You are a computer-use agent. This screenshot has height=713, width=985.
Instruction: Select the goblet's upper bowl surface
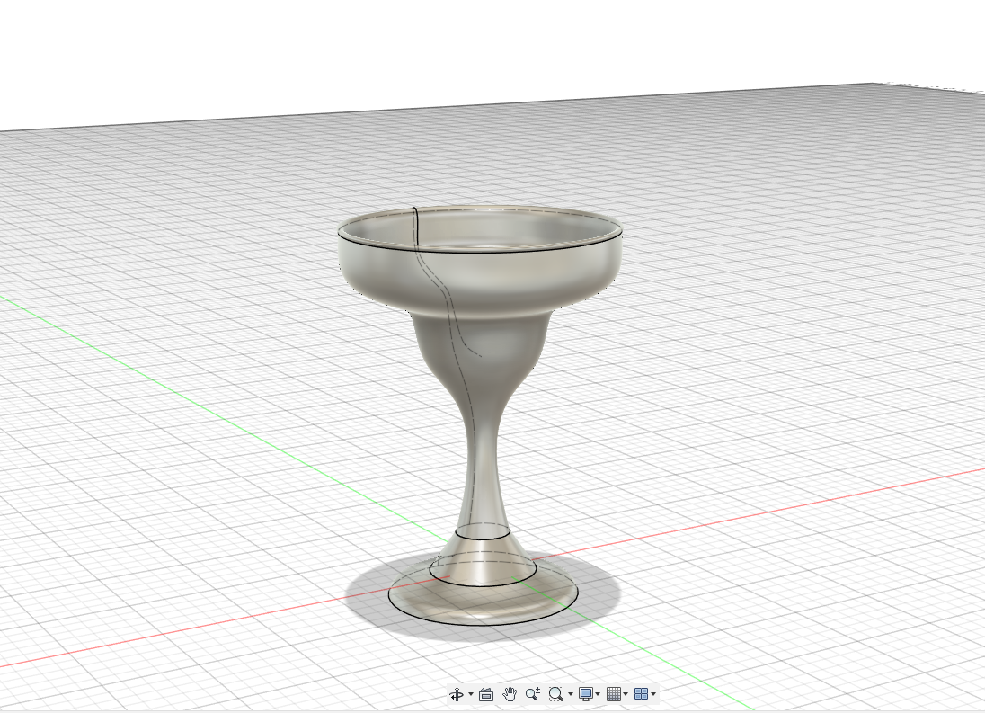(502, 276)
